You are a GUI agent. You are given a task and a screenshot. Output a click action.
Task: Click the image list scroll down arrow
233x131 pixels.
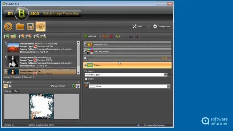tap(78, 73)
